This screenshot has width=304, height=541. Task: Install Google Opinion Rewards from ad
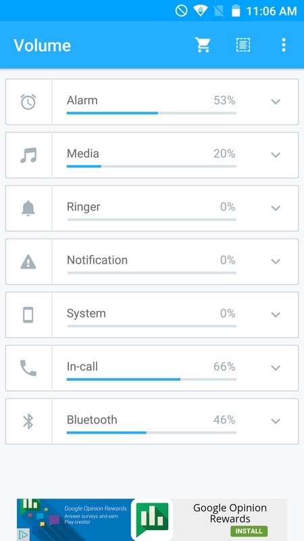click(x=249, y=531)
